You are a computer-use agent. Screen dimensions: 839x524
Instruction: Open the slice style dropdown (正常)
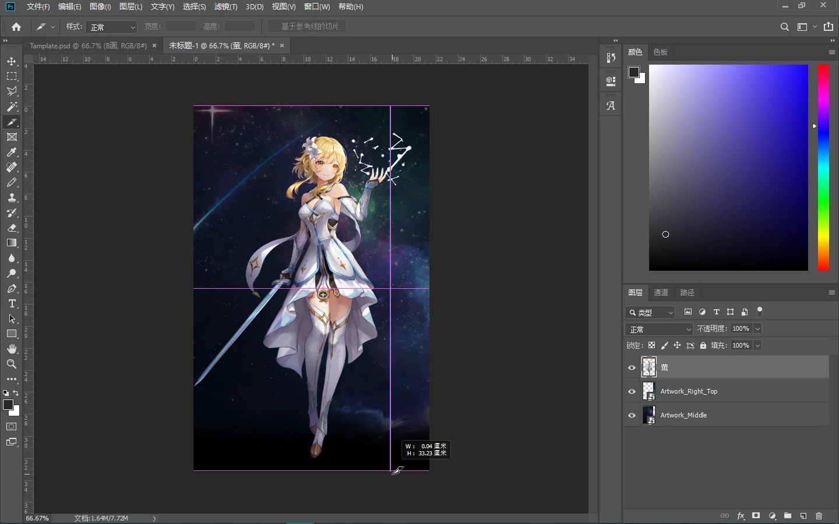click(111, 27)
